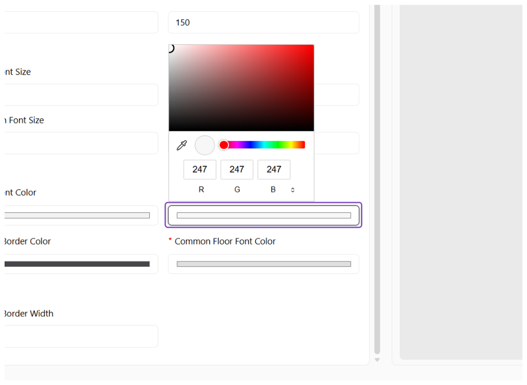Open the Font Color swatch on the left
The width and height of the screenshot is (527, 385).
pyautogui.click(x=81, y=215)
